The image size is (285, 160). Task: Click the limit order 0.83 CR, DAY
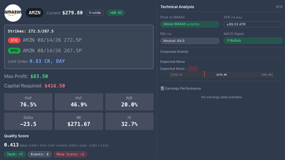47,61
